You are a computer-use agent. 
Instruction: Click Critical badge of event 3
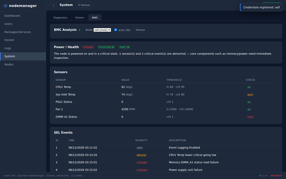142,163
